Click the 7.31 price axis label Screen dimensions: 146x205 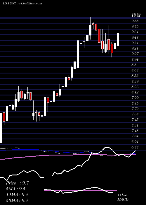[x=135, y=125]
